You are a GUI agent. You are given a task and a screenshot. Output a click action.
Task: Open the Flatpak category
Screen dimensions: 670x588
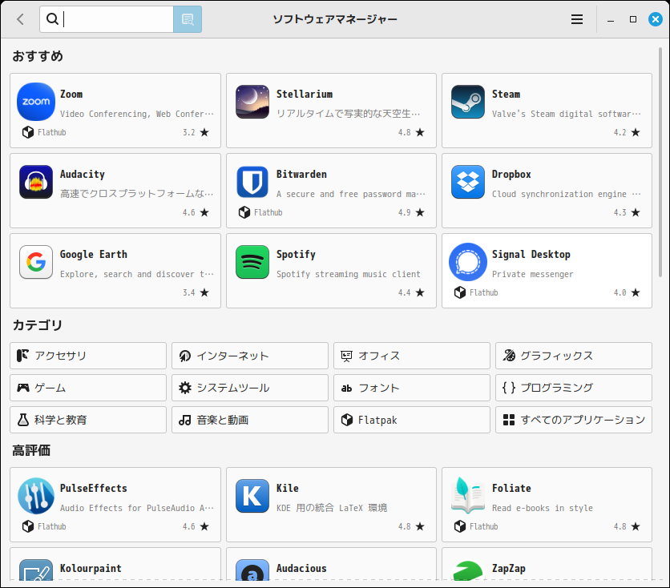412,420
